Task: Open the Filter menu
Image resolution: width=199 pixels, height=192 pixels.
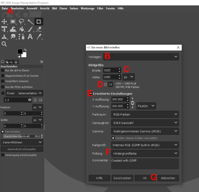Action: pyautogui.click(x=100, y=8)
